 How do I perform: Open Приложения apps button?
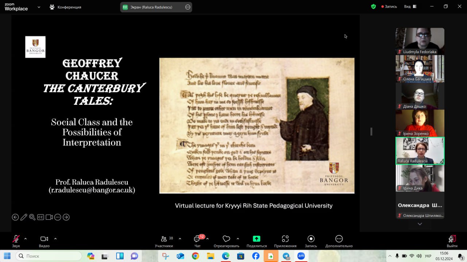(x=285, y=241)
